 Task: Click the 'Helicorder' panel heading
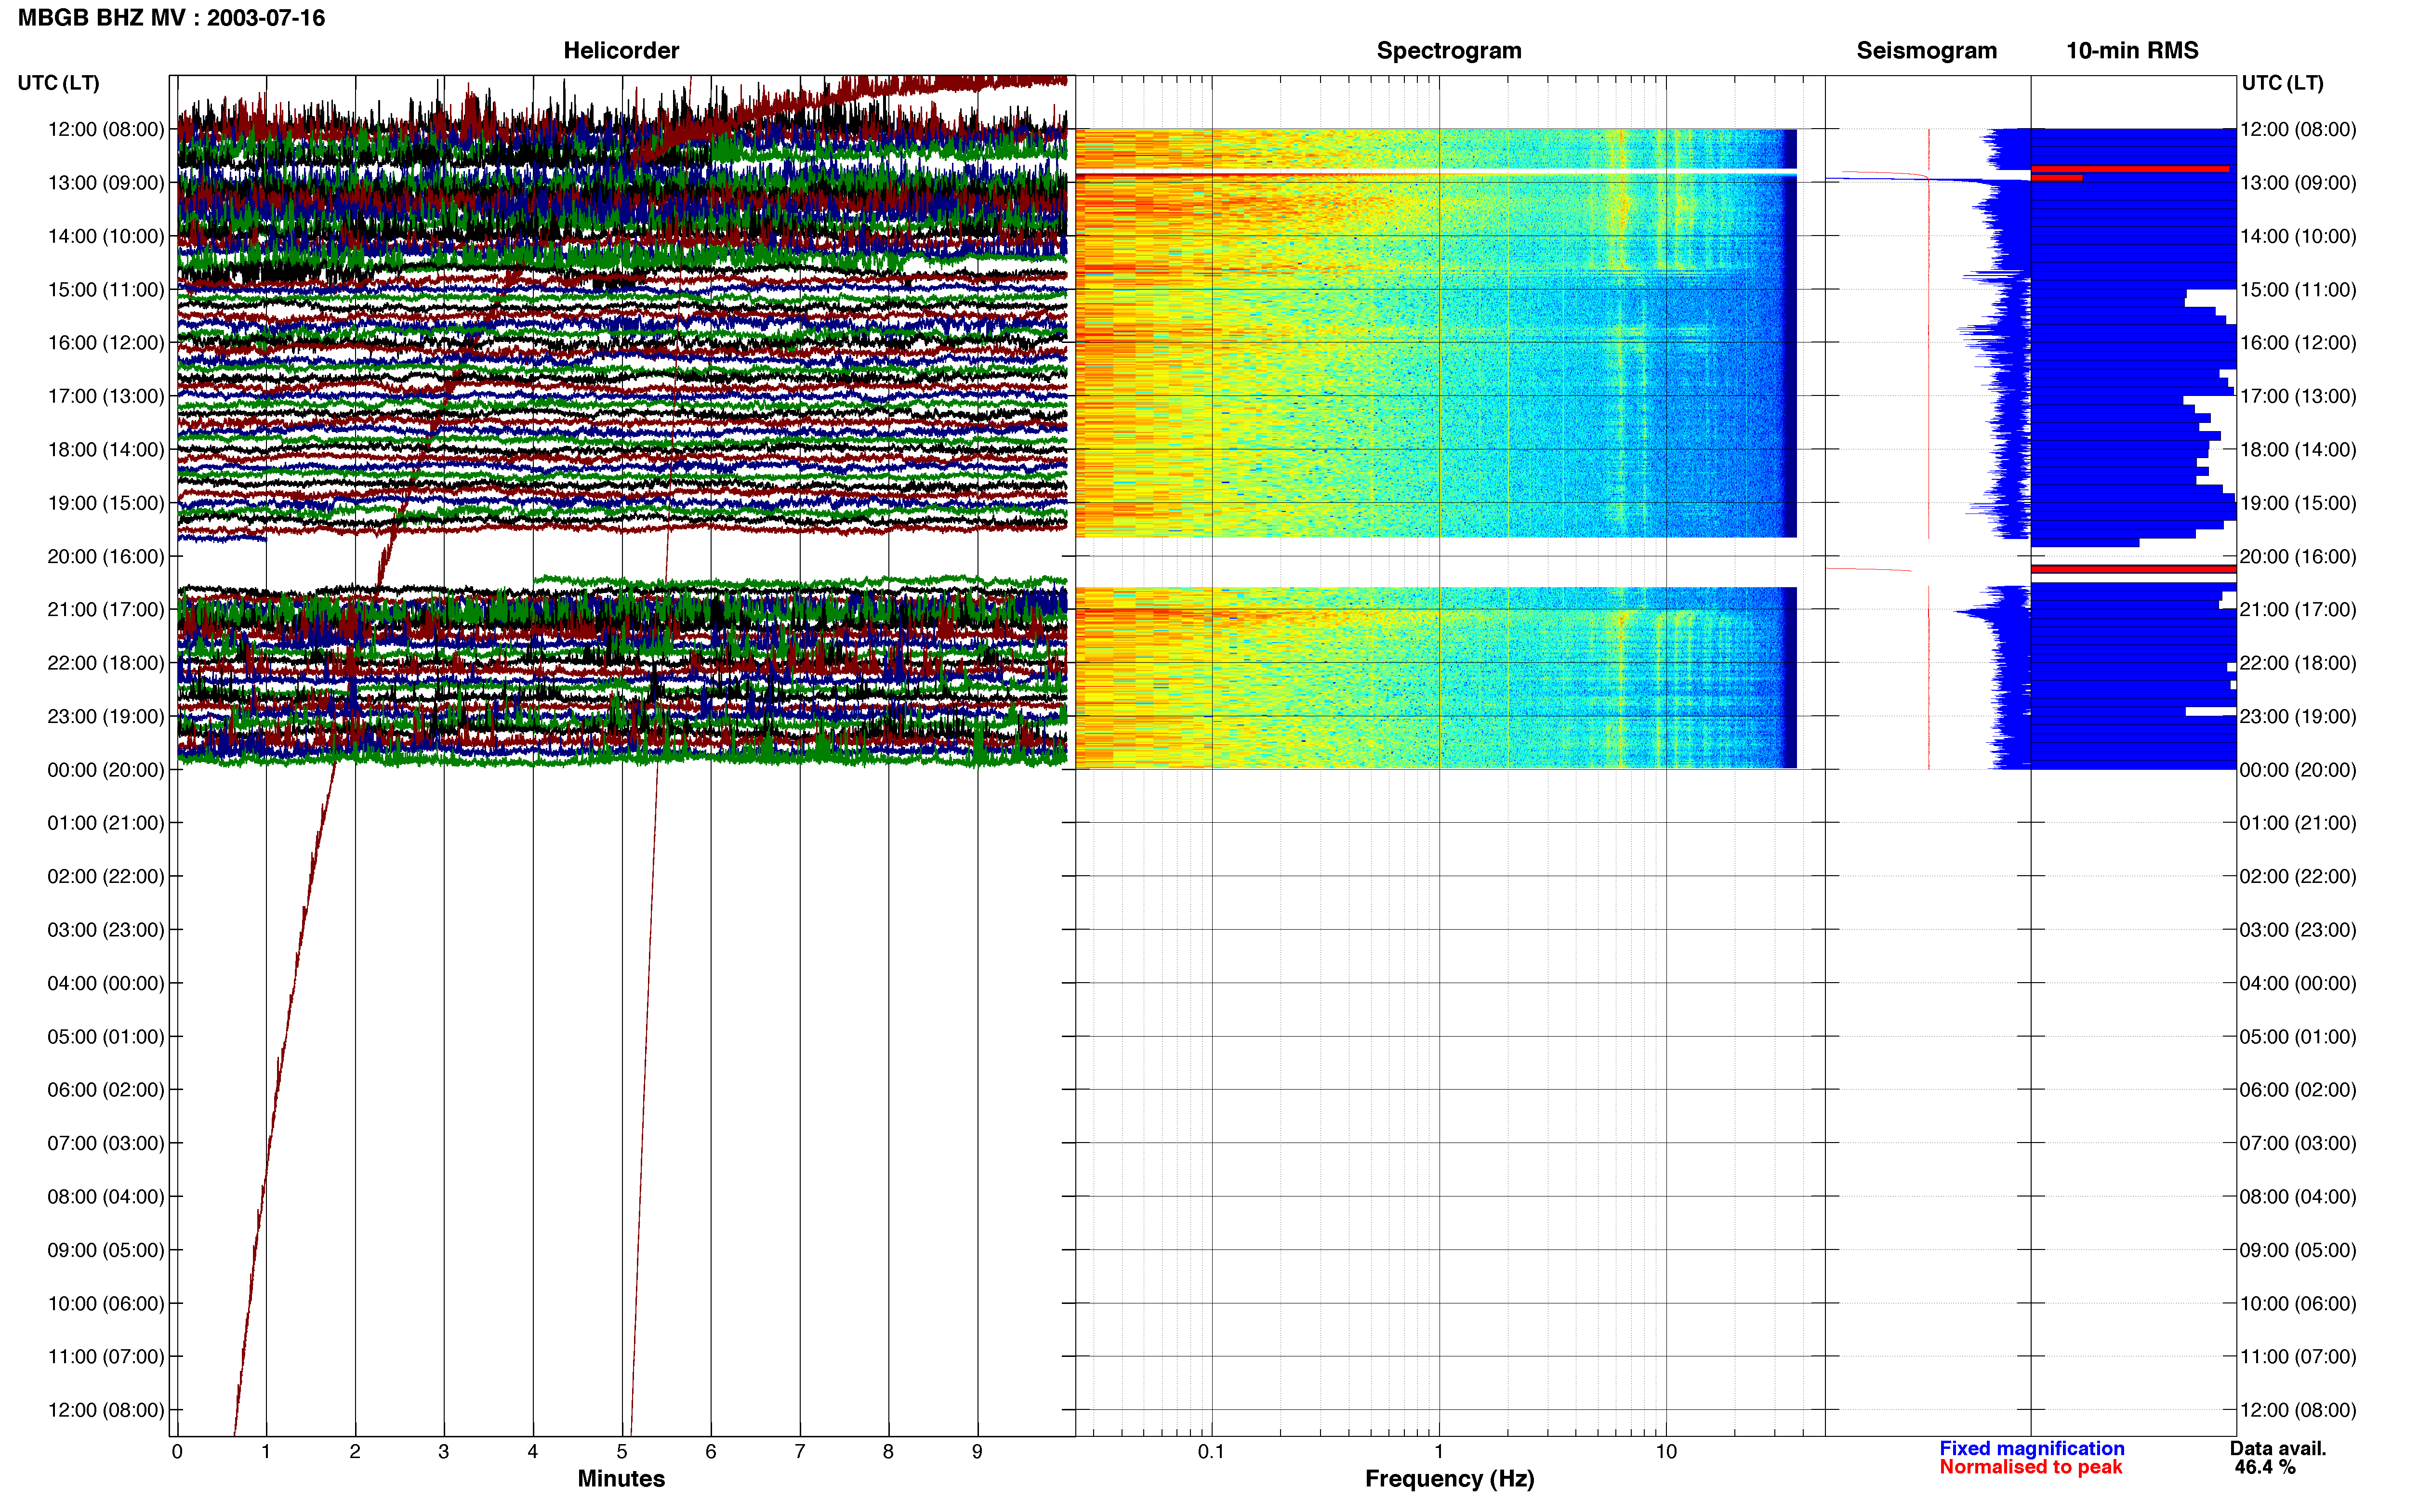pos(621,50)
